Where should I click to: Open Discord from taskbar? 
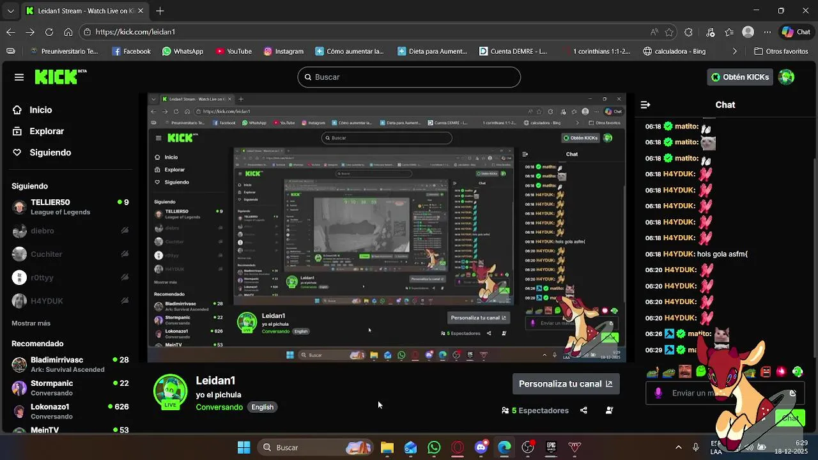481,447
